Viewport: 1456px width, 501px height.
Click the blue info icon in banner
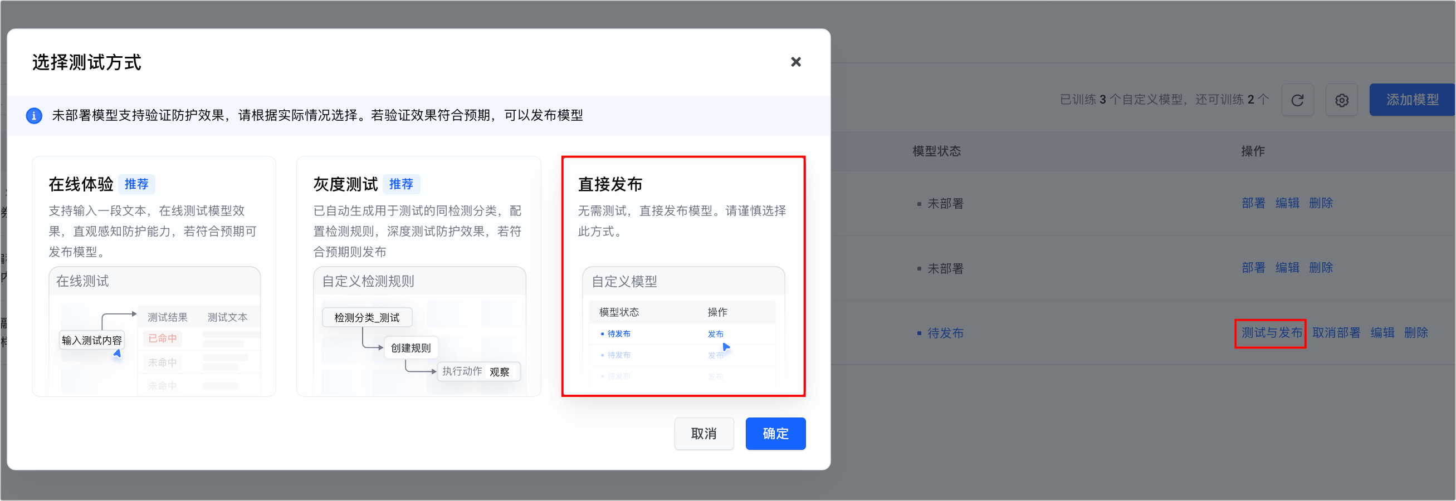[x=34, y=116]
